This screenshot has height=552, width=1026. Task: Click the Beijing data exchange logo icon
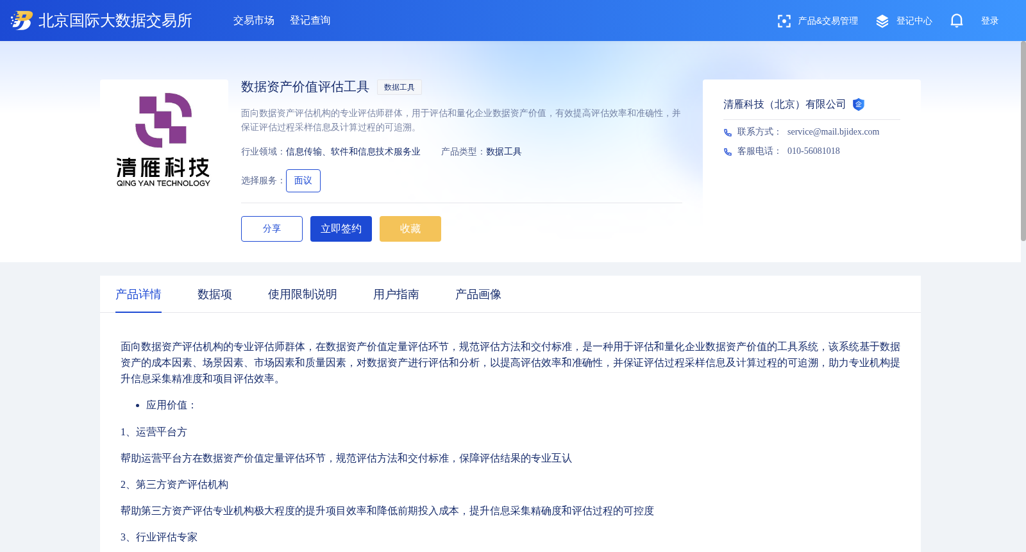pos(22,21)
